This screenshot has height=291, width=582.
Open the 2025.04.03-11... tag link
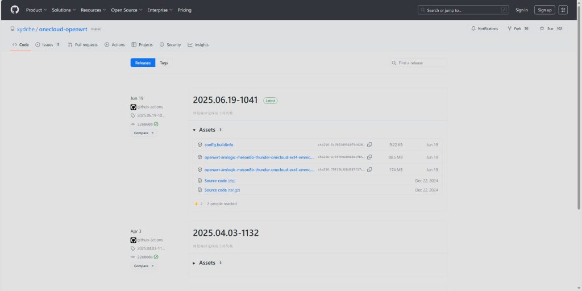tap(151, 248)
